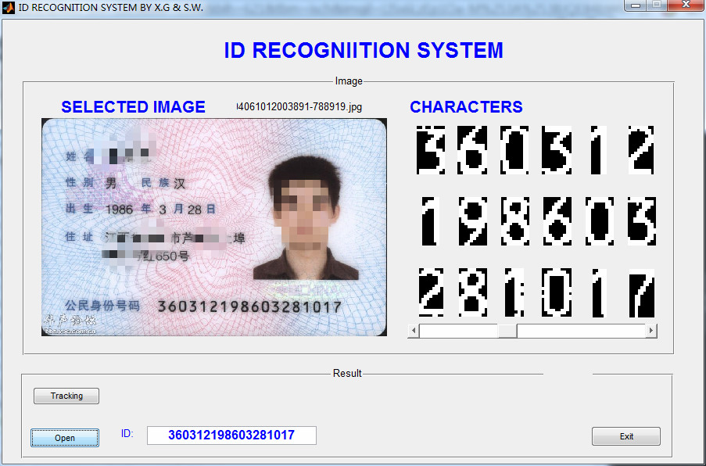Click the characters scrollbar right arrow

[650, 332]
